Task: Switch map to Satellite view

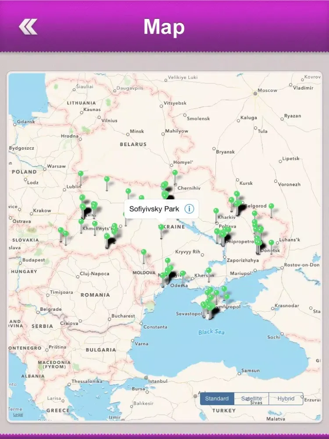Action: pyautogui.click(x=251, y=399)
